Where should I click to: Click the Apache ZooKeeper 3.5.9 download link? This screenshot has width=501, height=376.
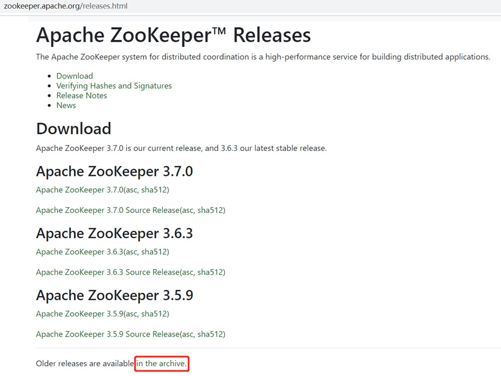81,314
